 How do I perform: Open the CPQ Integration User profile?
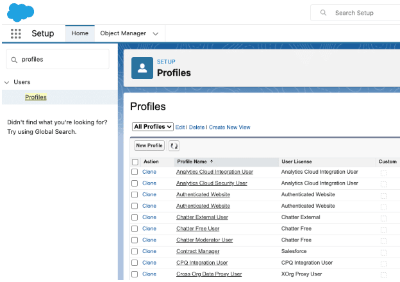tap(202, 263)
